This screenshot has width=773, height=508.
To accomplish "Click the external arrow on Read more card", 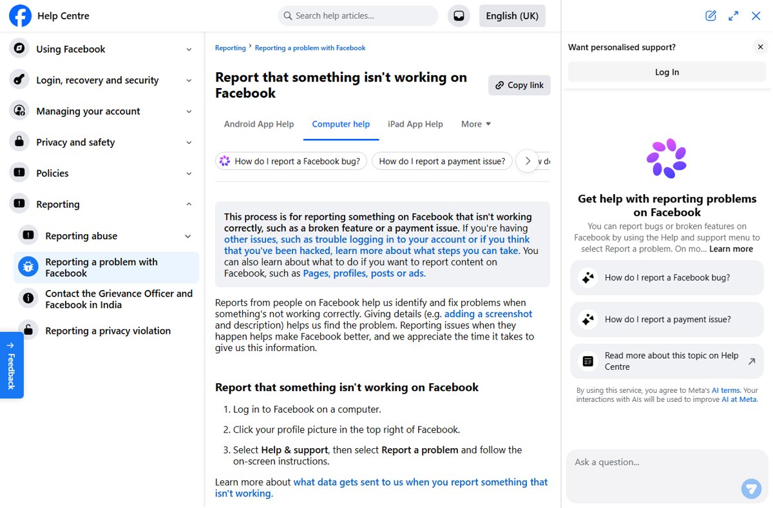I will point(751,361).
